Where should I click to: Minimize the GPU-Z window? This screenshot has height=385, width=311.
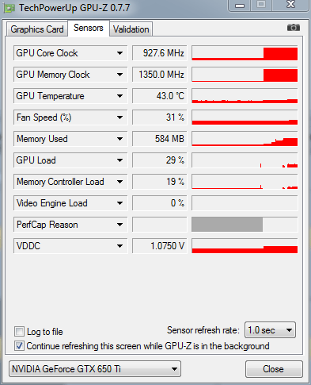click(x=240, y=6)
